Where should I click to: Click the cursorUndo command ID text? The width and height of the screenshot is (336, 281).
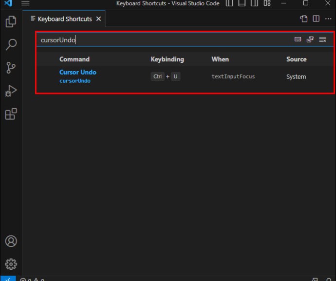pos(75,81)
